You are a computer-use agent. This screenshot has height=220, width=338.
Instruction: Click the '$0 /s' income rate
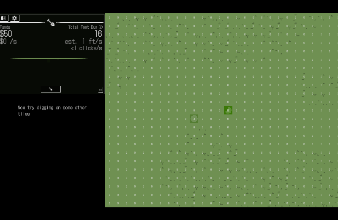8,42
